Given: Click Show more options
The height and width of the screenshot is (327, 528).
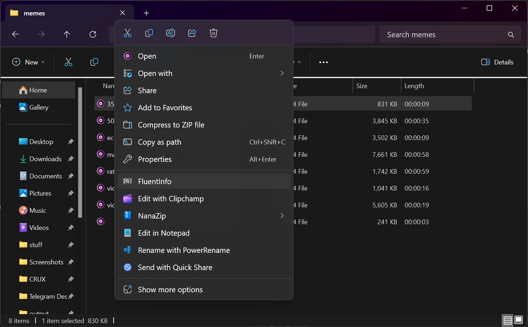Looking at the screenshot, I should click(x=170, y=290).
